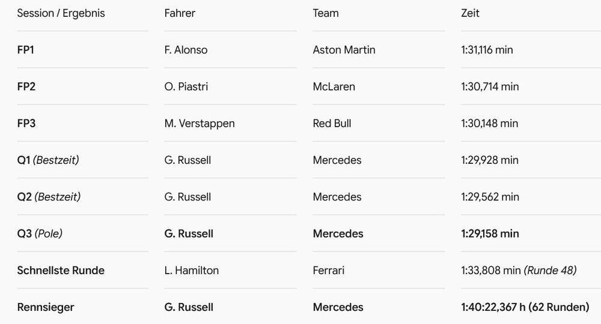Select O. Piastri in FP2 row
The width and height of the screenshot is (601, 324).
click(x=186, y=86)
